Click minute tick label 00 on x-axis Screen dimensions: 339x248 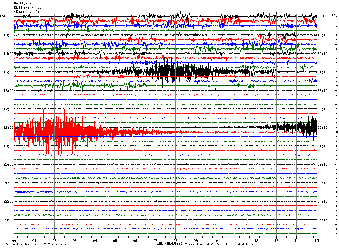click(14, 240)
